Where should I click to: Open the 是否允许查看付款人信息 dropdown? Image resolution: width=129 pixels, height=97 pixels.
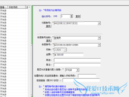(78, 70)
